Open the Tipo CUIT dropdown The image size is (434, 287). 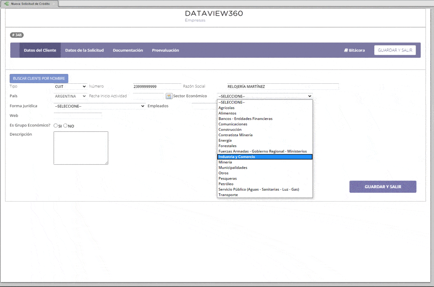[70, 87]
